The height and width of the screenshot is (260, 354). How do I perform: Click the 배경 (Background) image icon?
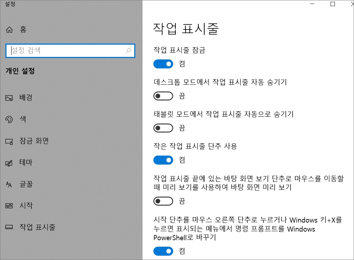9,98
